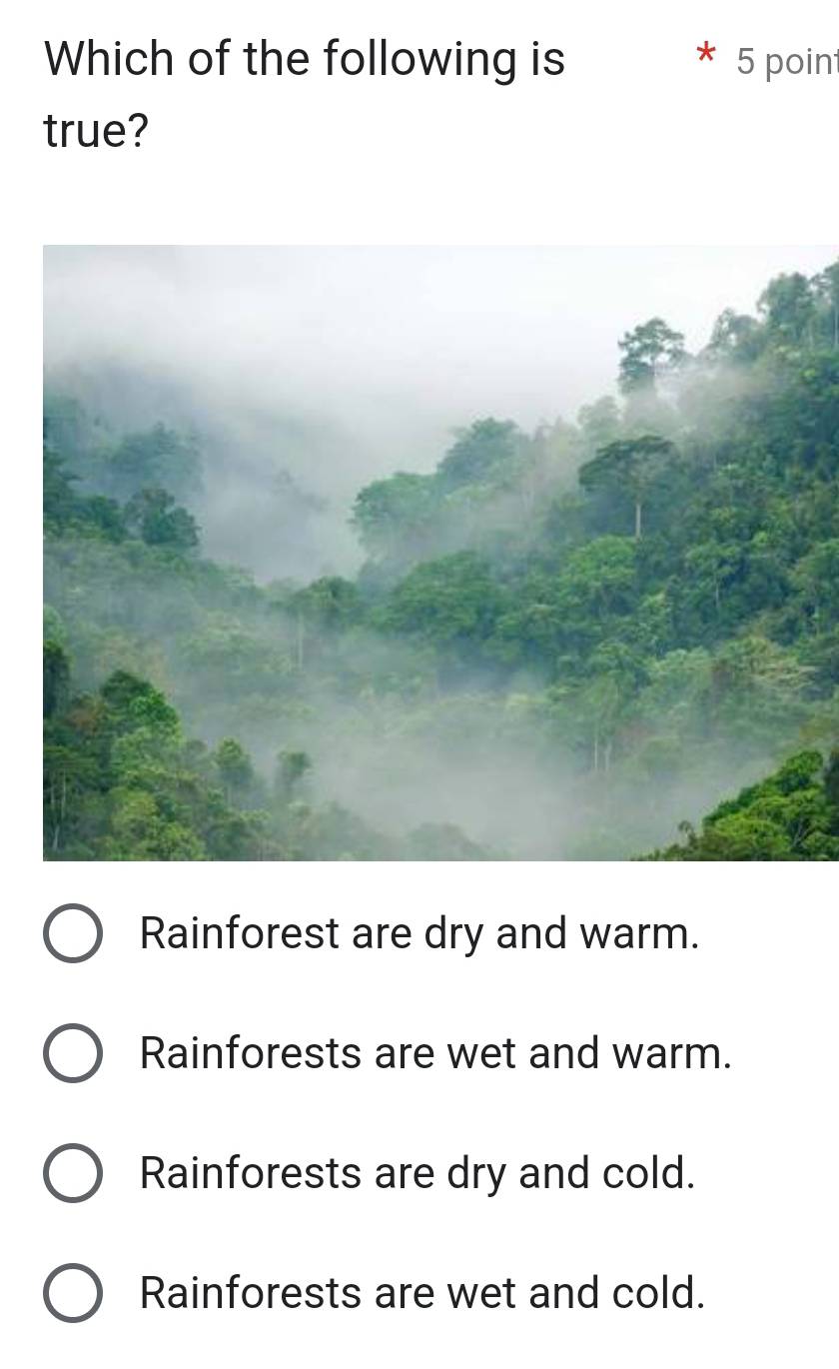This screenshot has width=839, height=1369.
Task: Open the misty rainforest photo
Action: point(439,552)
